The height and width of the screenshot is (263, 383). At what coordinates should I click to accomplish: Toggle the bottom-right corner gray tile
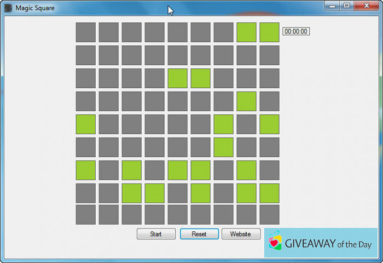click(269, 214)
